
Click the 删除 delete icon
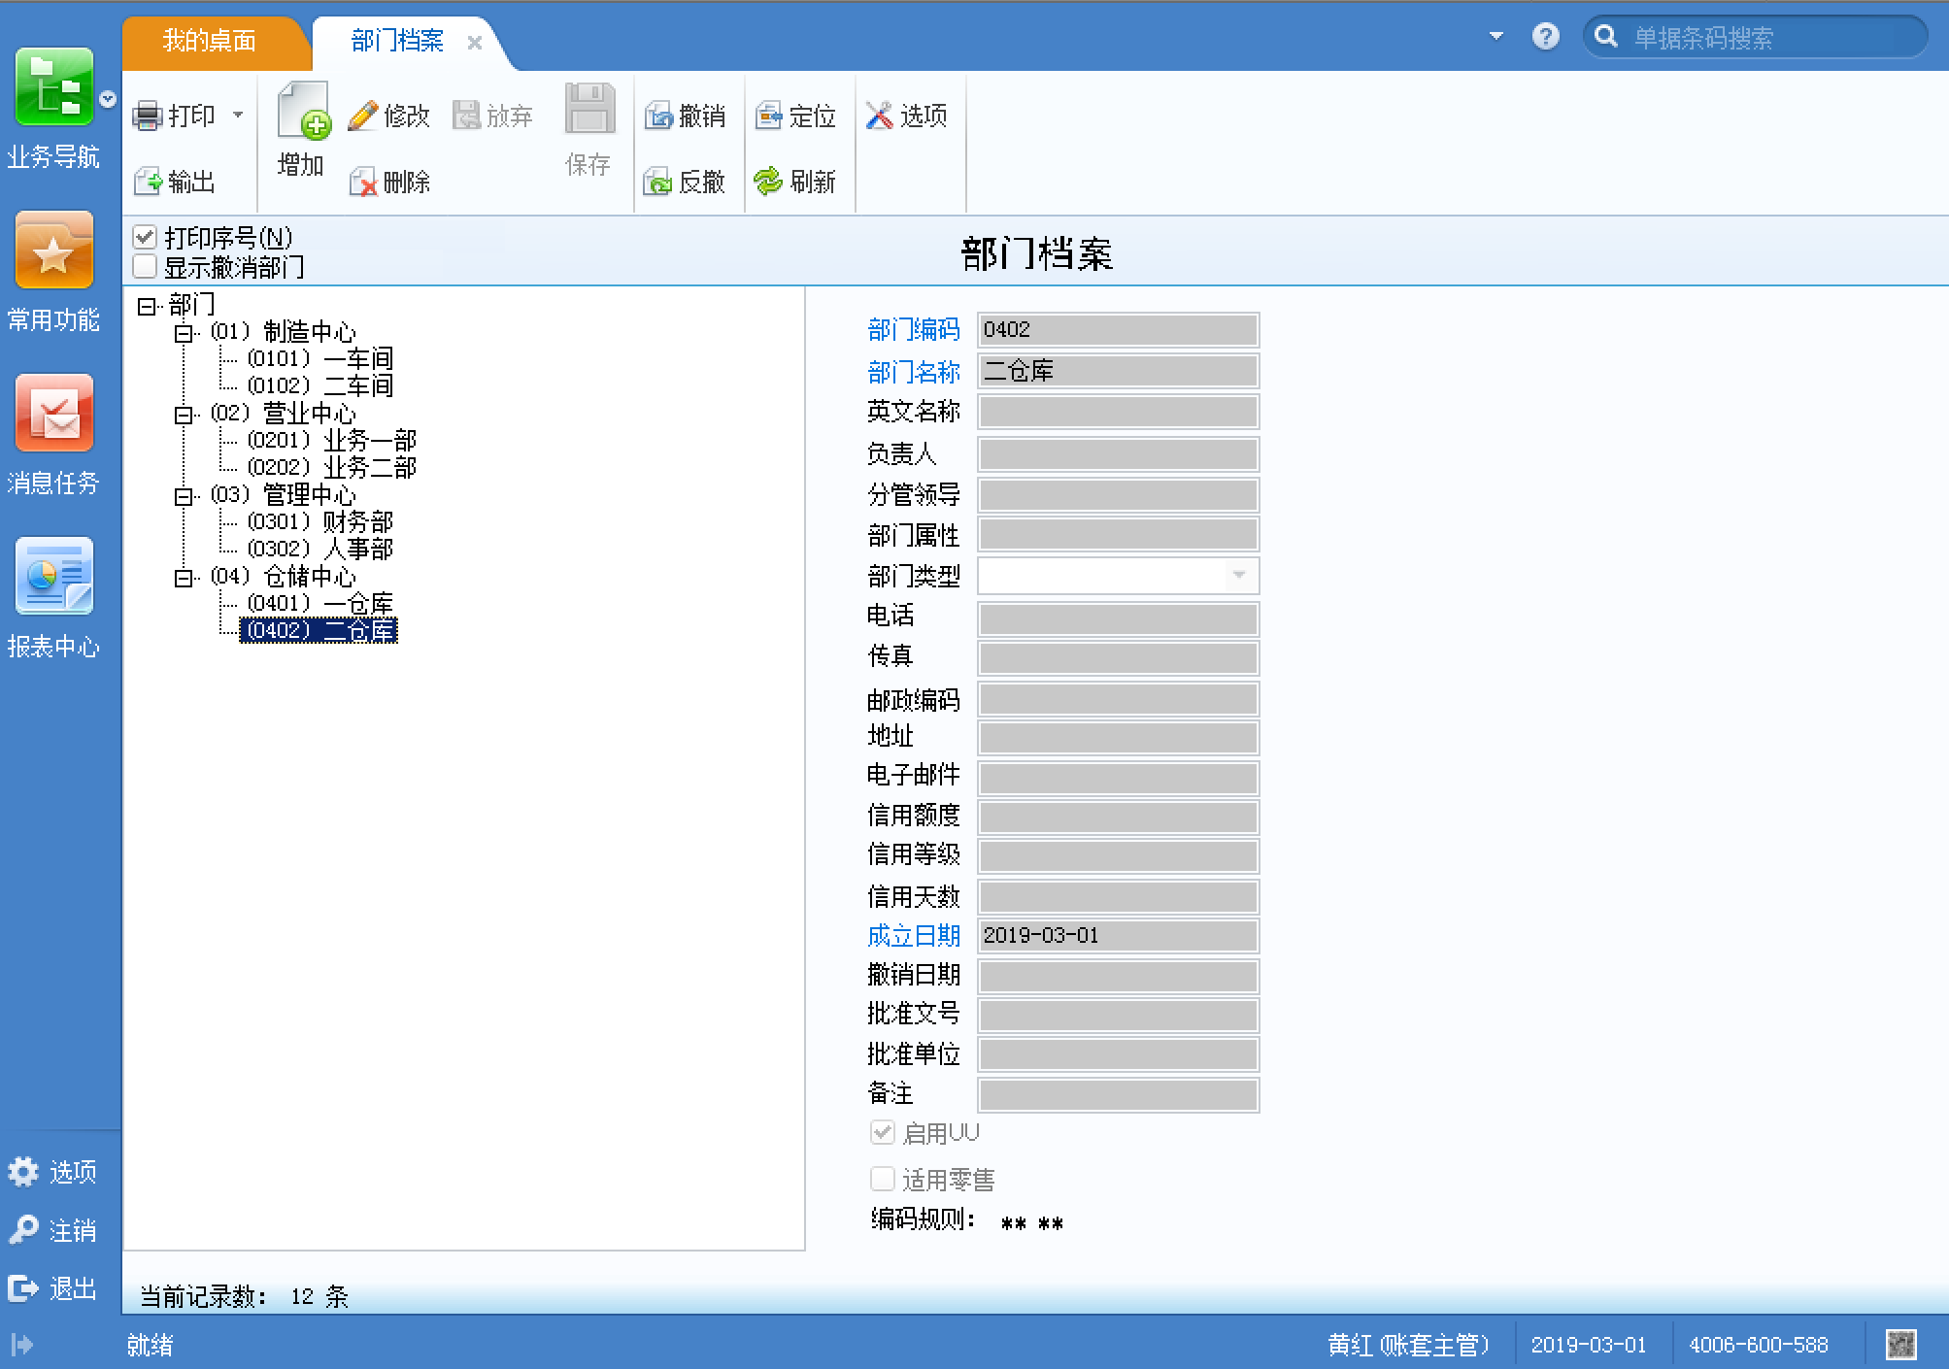[363, 182]
